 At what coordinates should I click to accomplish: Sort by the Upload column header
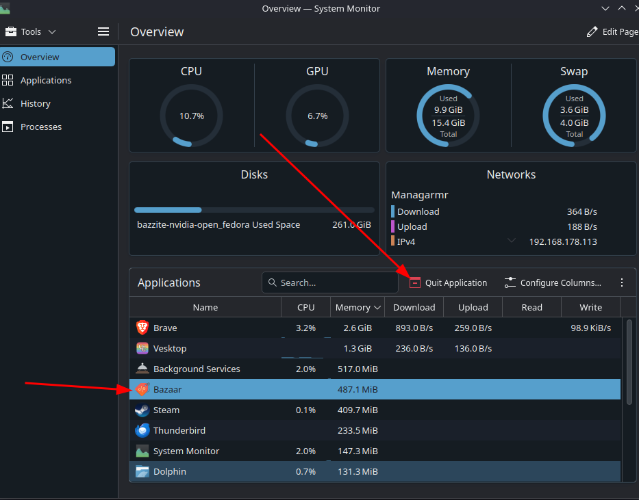pos(473,307)
